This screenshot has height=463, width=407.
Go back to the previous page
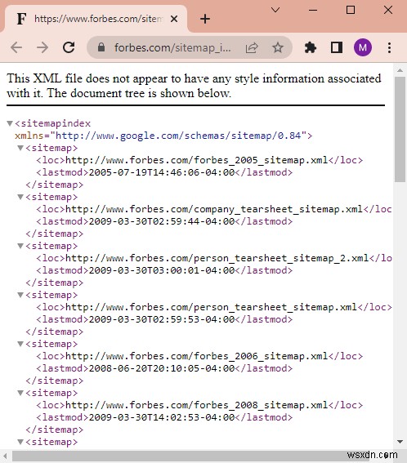click(16, 47)
